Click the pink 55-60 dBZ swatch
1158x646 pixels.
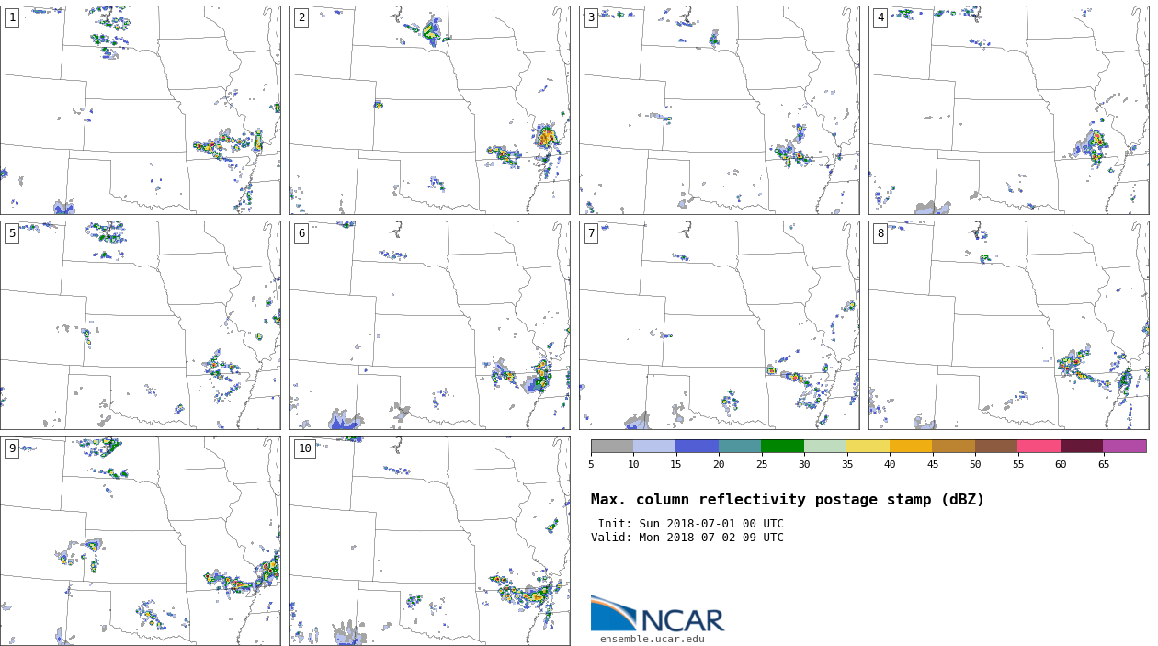click(1039, 446)
